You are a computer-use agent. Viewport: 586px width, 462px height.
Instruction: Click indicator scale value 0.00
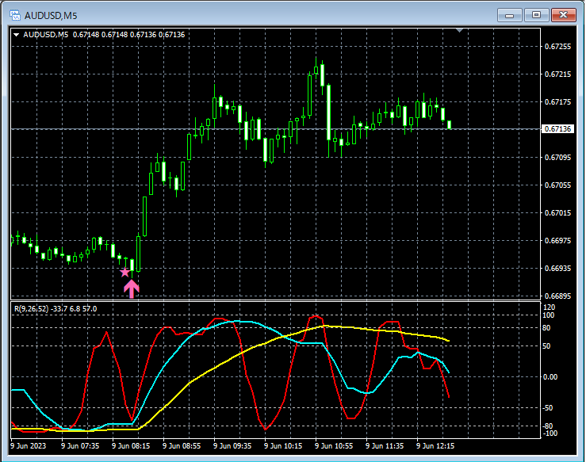[x=550, y=377]
